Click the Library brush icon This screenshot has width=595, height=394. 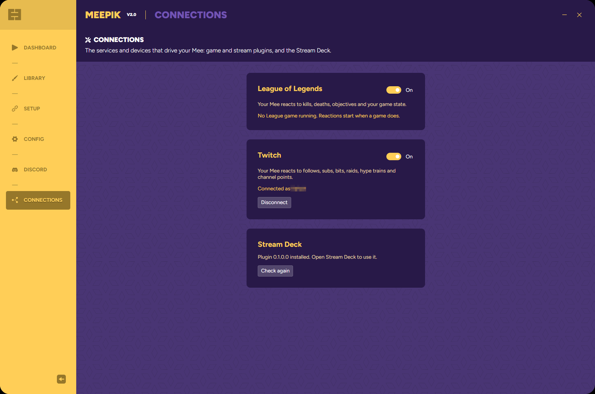(x=15, y=78)
